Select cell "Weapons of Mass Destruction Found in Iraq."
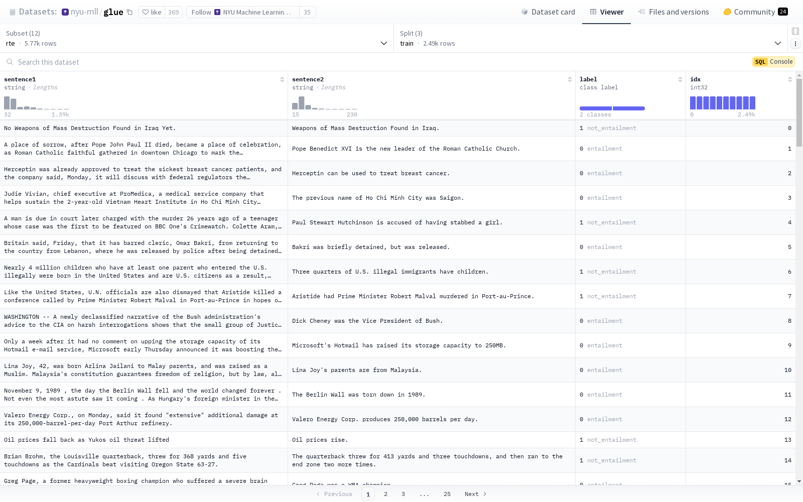Screen dimensions: 803x502 point(432,128)
